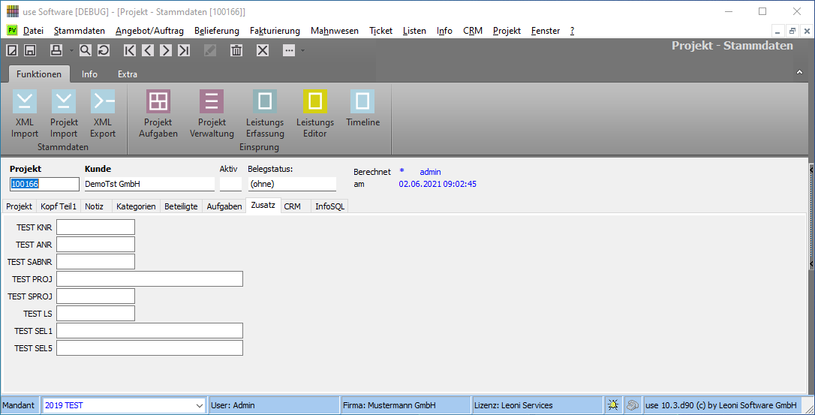The height and width of the screenshot is (415, 815).
Task: Open the Timeline view
Action: [x=362, y=102]
